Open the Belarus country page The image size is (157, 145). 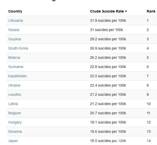tap(14, 57)
